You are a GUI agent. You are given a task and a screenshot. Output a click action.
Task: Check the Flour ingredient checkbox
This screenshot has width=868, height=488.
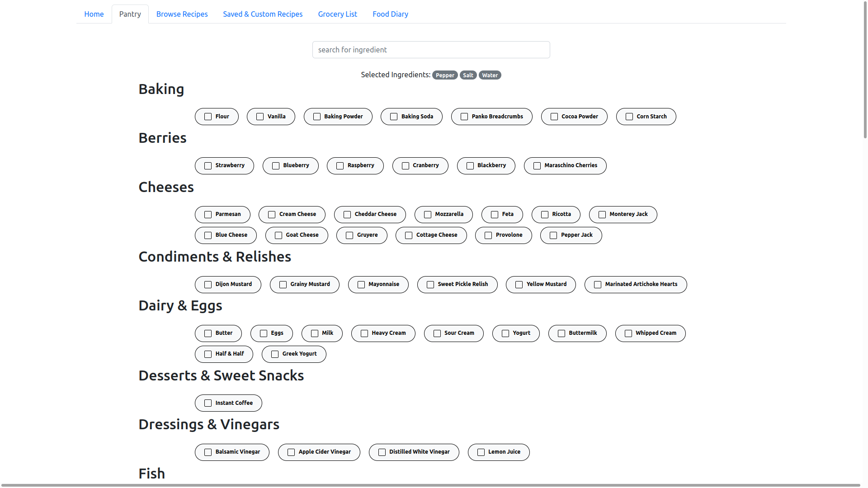tap(208, 117)
